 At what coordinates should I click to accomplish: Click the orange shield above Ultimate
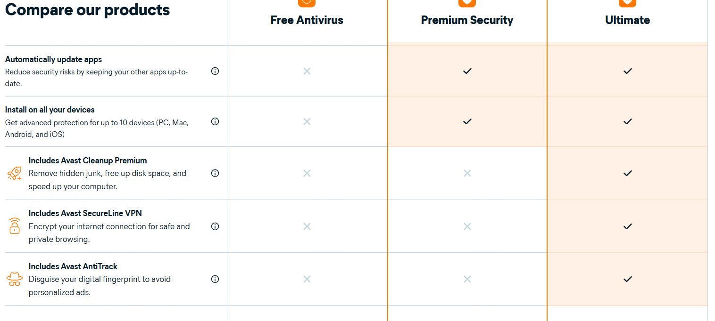point(627,3)
